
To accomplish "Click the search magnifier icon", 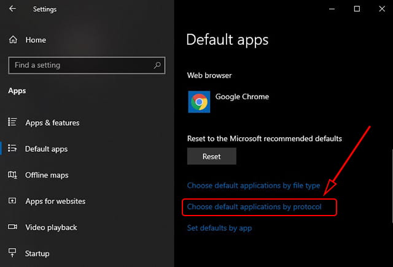I will coord(157,66).
